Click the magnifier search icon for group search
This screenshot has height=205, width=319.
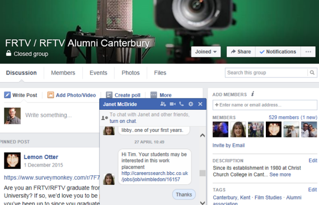coord(312,73)
